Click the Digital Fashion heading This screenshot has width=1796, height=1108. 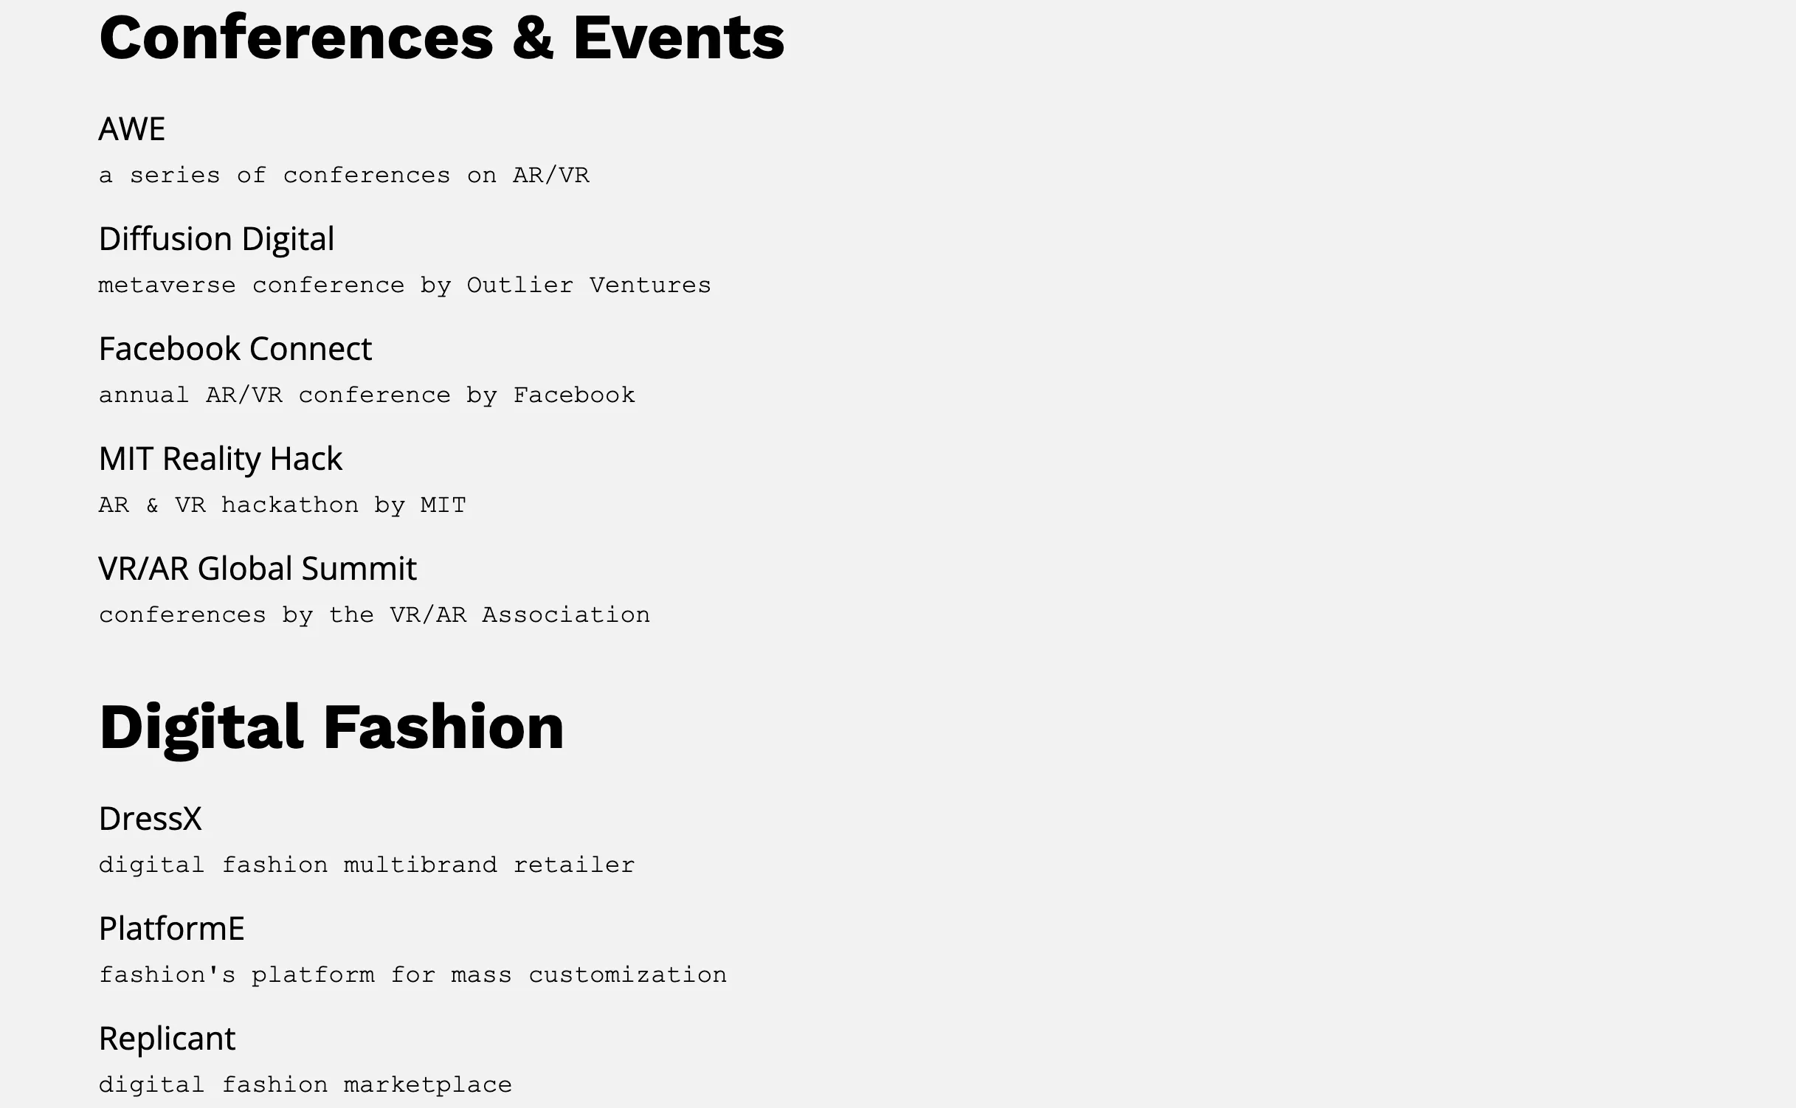click(332, 727)
